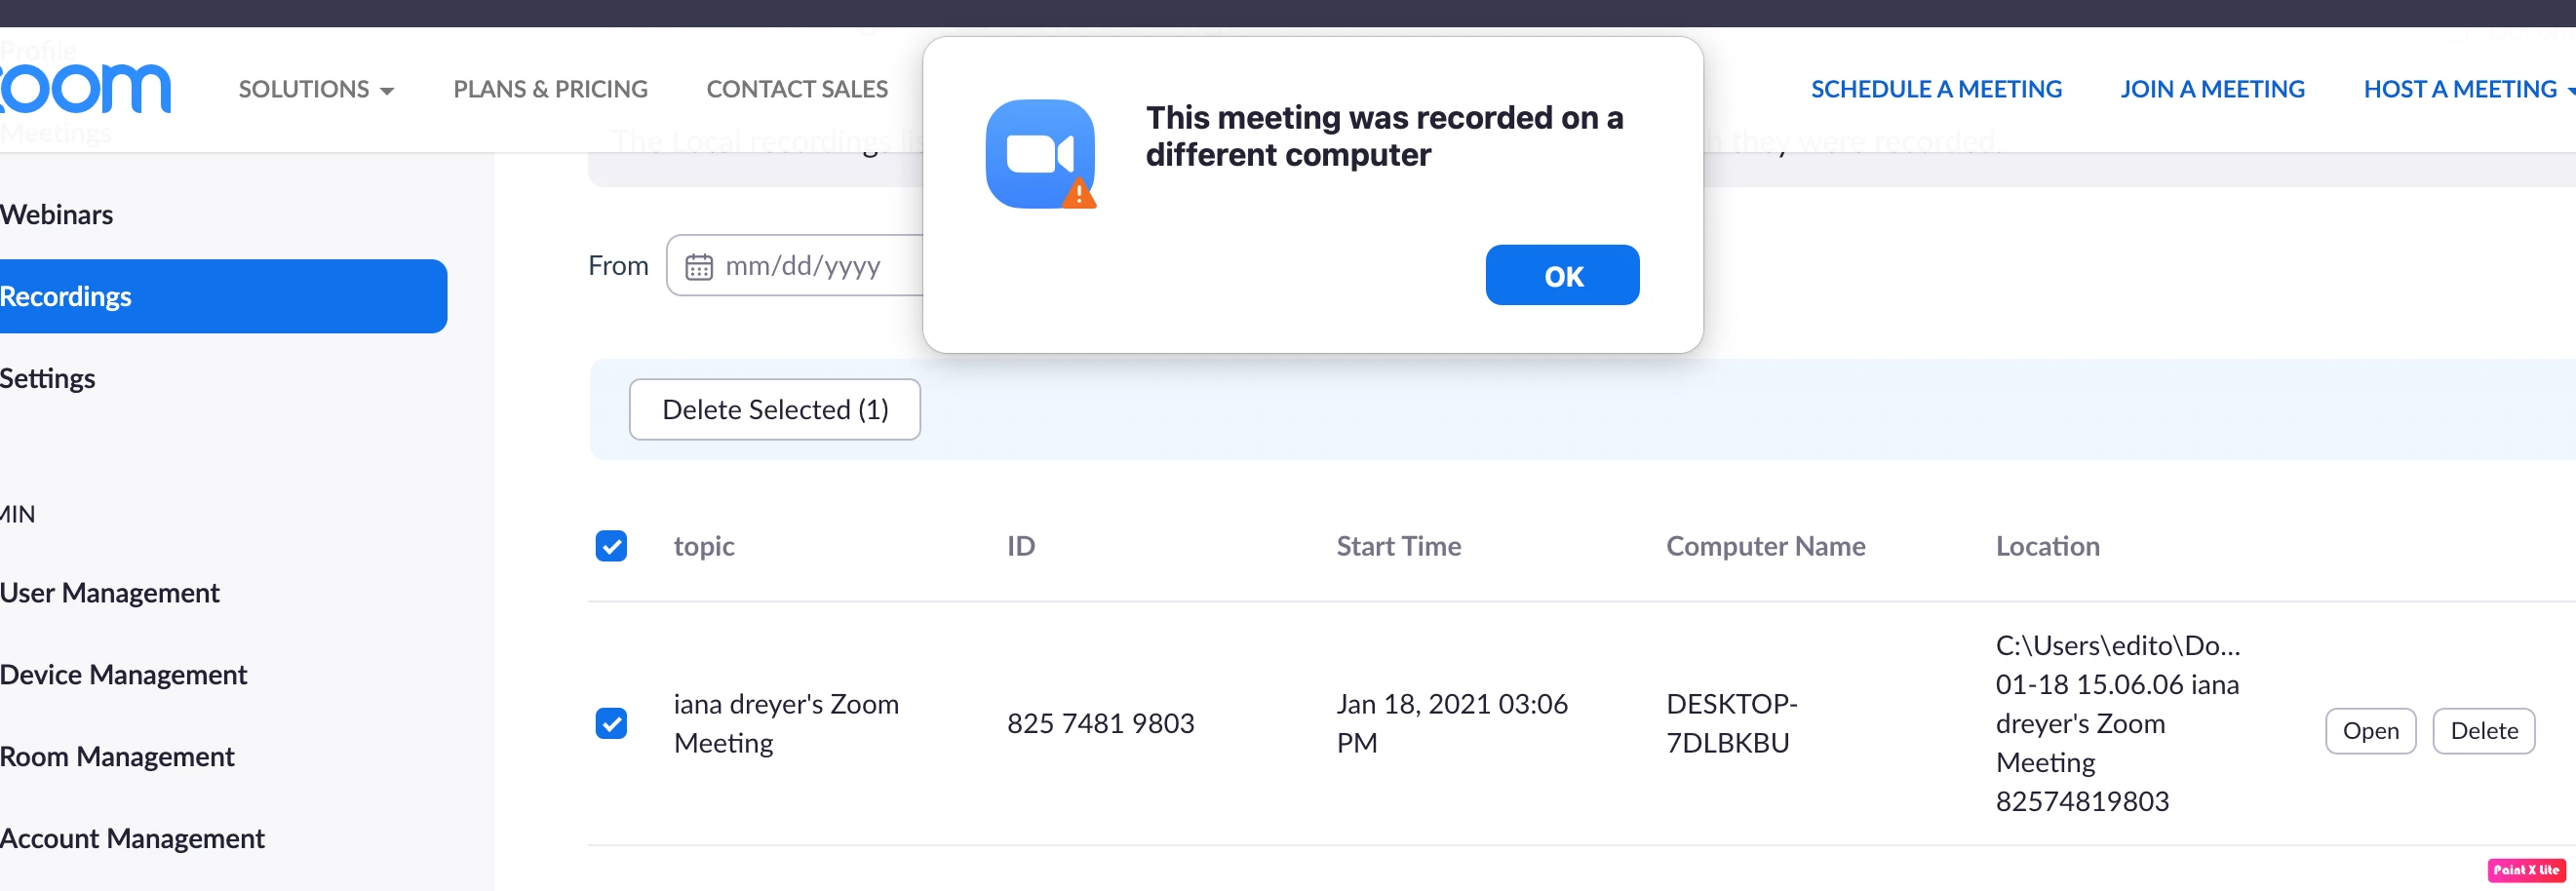The width and height of the screenshot is (2576, 891).
Task: Open User Management section
Action: [110, 593]
